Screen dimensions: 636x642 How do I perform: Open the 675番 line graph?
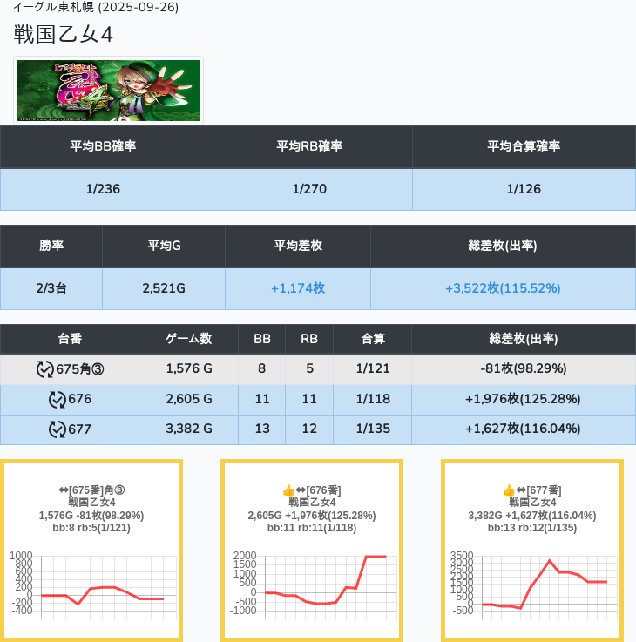pyautogui.click(x=91, y=583)
